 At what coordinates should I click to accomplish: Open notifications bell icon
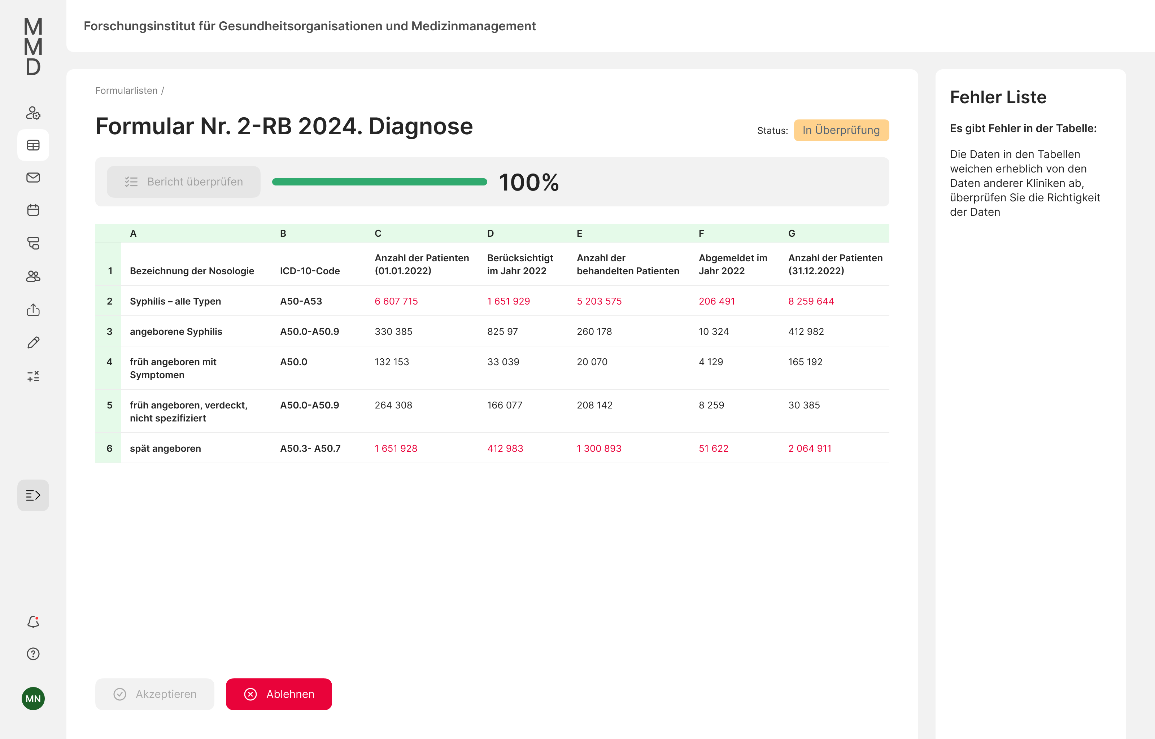[33, 622]
